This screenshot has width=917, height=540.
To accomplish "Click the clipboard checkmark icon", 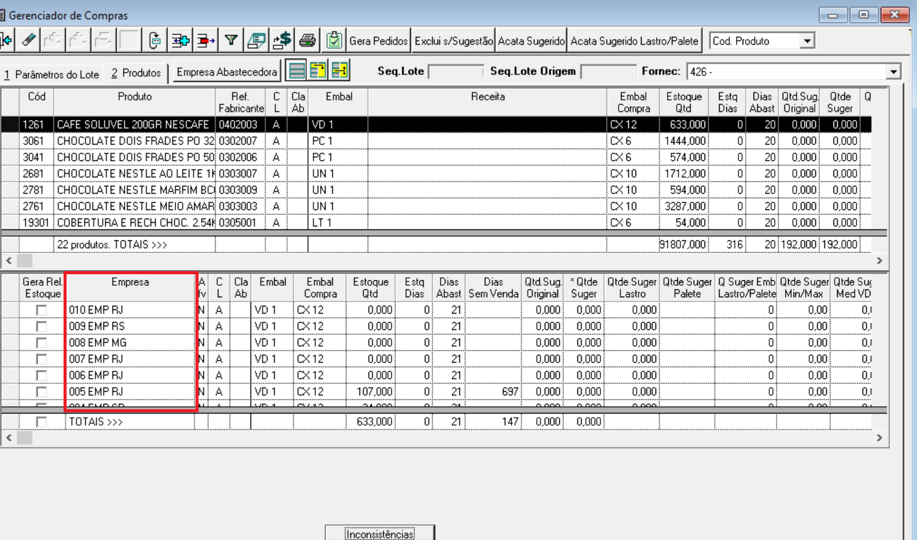I will click(x=334, y=41).
